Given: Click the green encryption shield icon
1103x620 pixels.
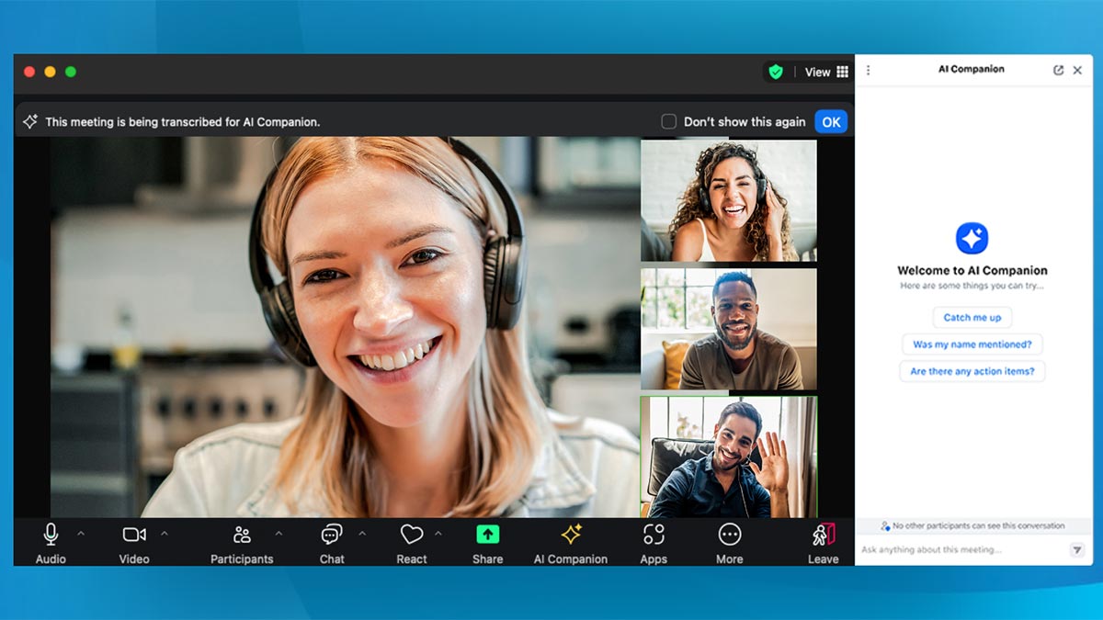Looking at the screenshot, I should coord(776,72).
